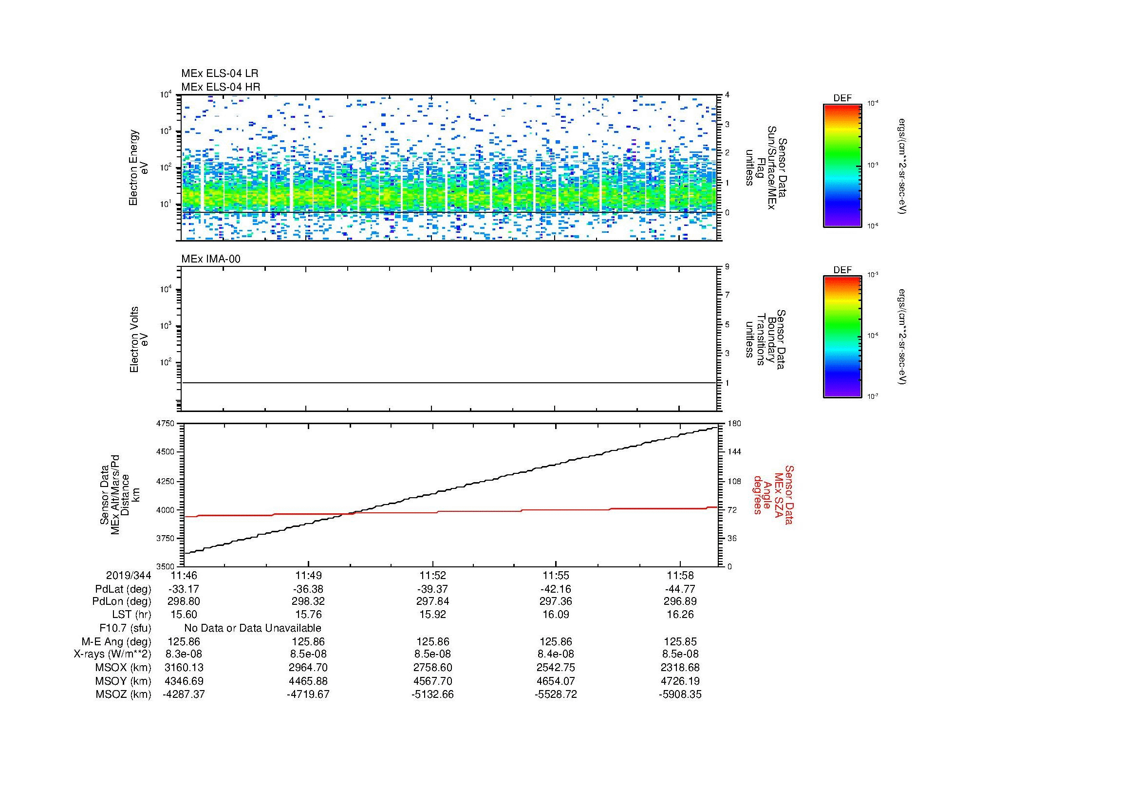Click the LST value 15.92
The height and width of the screenshot is (805, 1139).
click(x=432, y=615)
